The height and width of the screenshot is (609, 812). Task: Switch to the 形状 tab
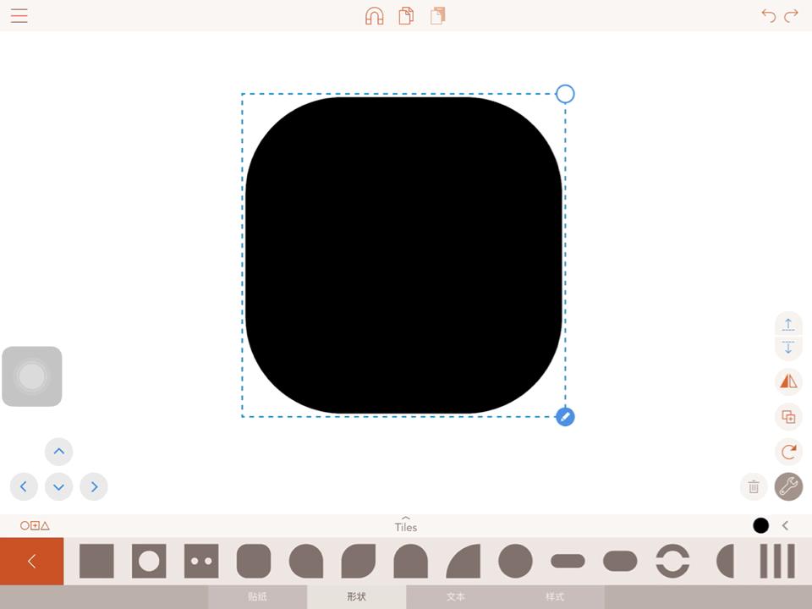[356, 596]
